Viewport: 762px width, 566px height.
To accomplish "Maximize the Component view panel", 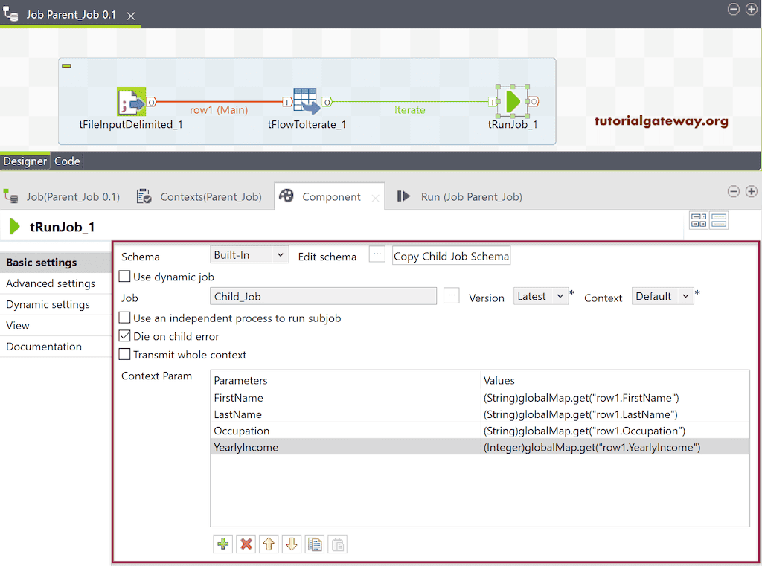I will [x=752, y=191].
